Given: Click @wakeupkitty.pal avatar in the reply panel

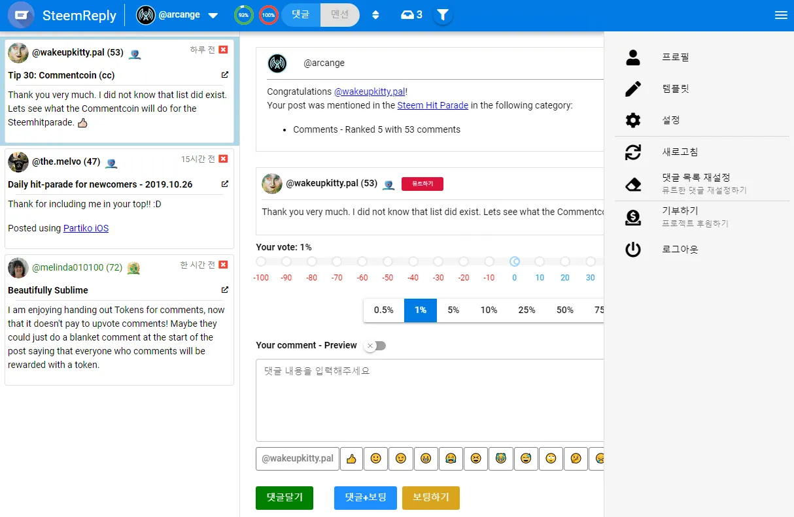Looking at the screenshot, I should click(x=272, y=184).
